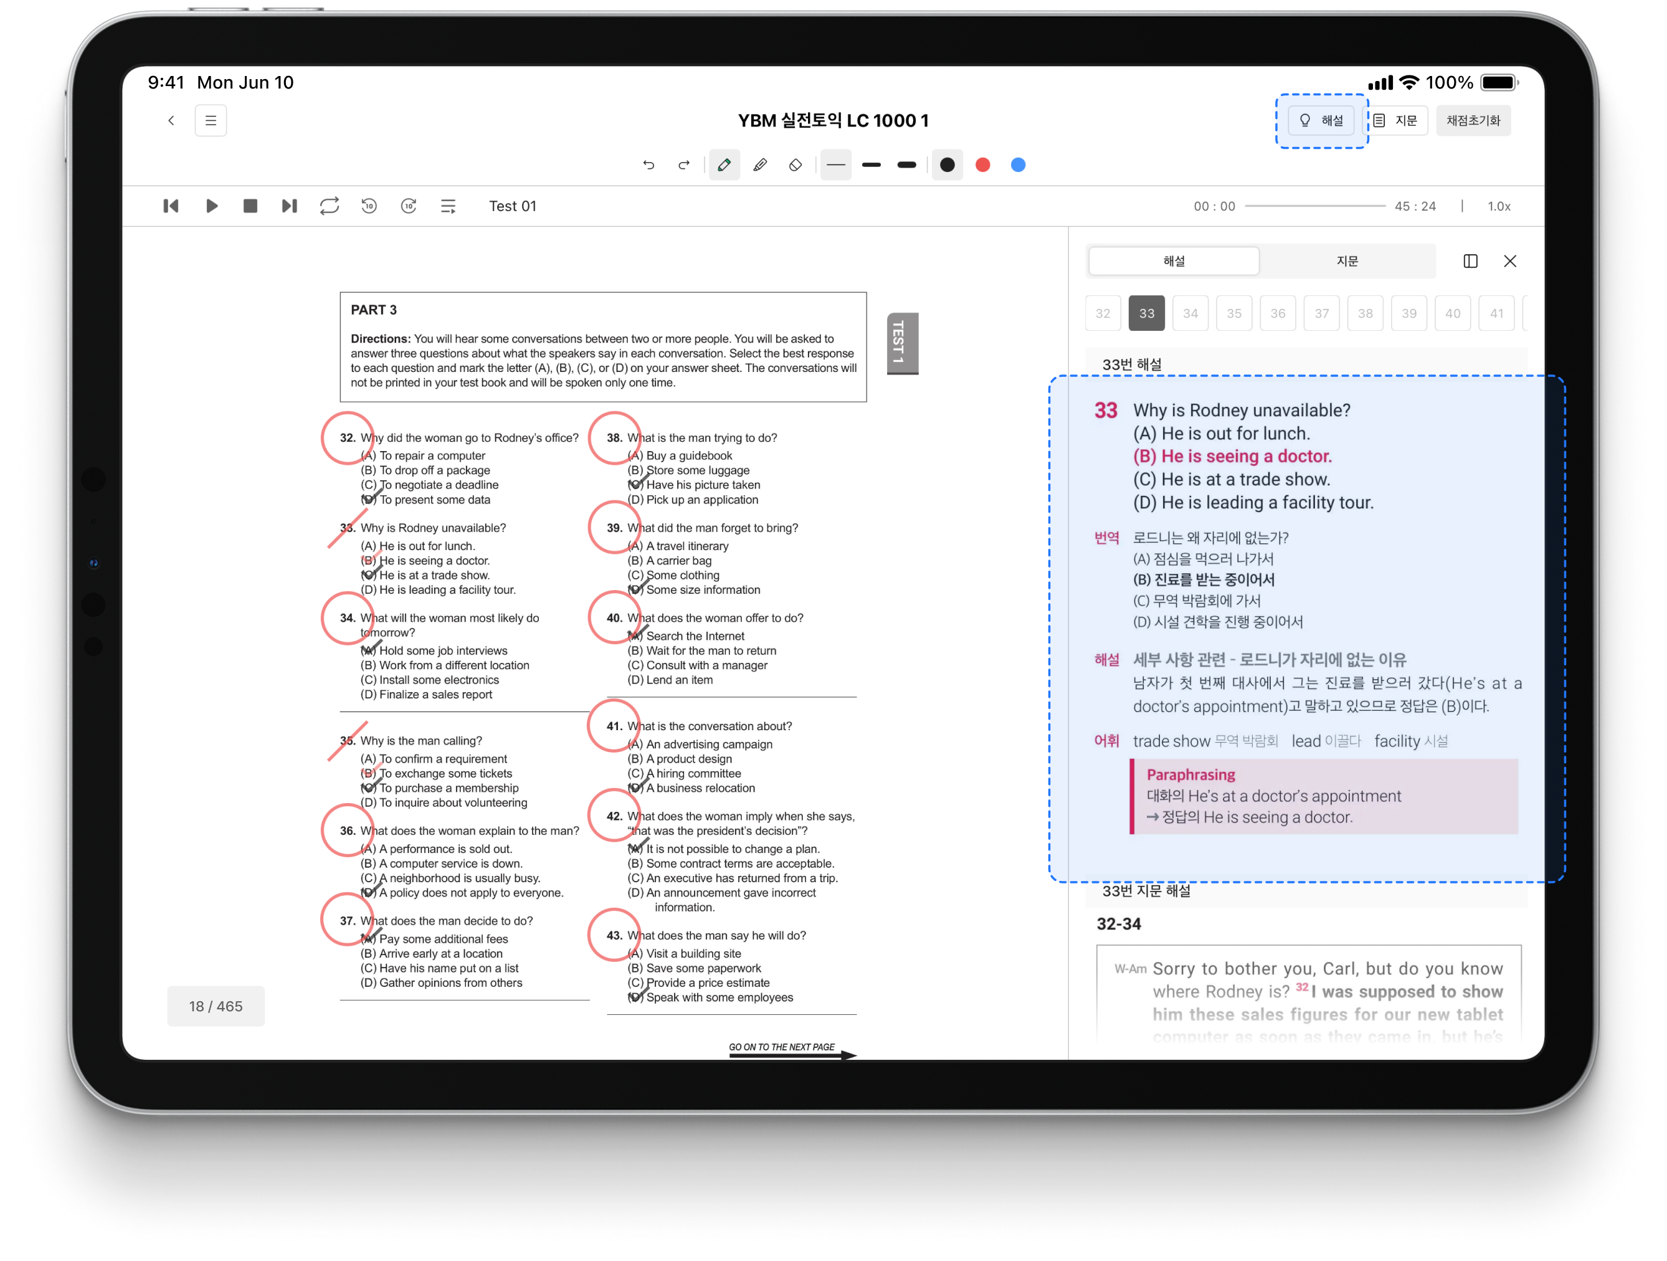Redo the last stroke
Viewport: 1667px width, 1261px height.
[x=683, y=165]
